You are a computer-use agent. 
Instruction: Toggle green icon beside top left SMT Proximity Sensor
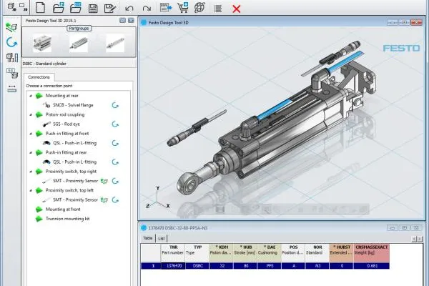click(x=104, y=200)
